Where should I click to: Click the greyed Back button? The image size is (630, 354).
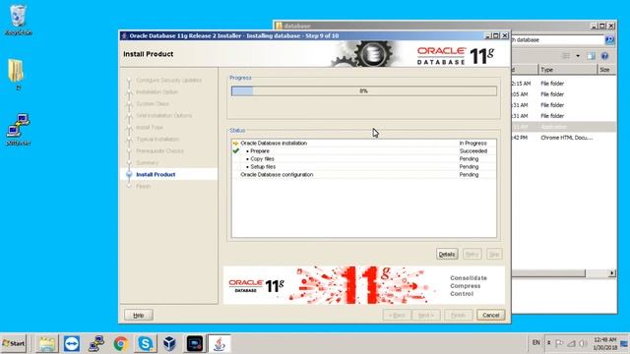pyautogui.click(x=397, y=316)
